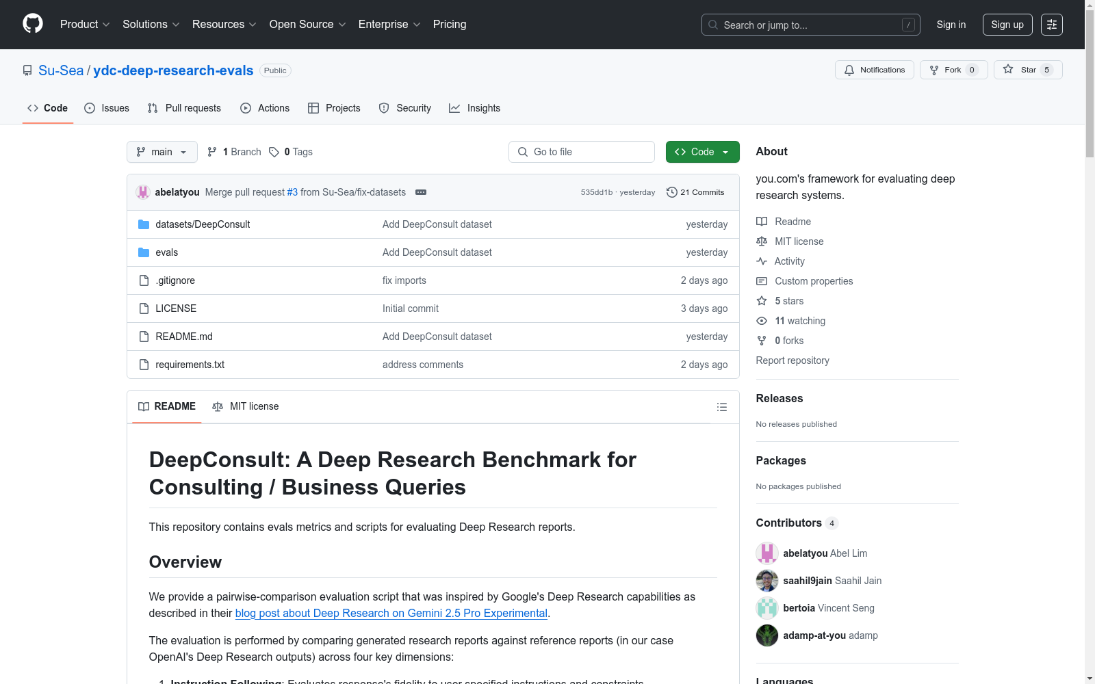The image size is (1095, 684).
Task: Open adamp-at-you's contributor avatar
Action: point(767,635)
